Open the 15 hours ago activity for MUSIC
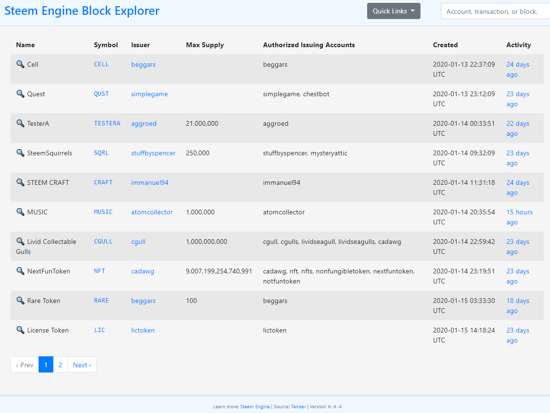This screenshot has height=413, width=550. (520, 217)
